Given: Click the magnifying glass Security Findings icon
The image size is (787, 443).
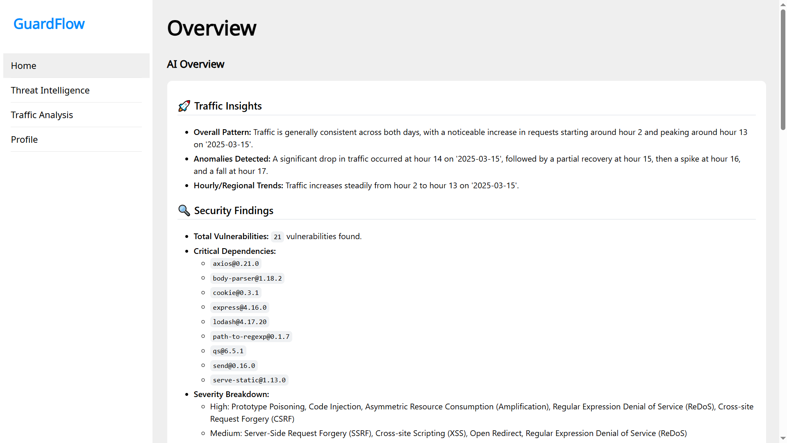Looking at the screenshot, I should (x=184, y=210).
